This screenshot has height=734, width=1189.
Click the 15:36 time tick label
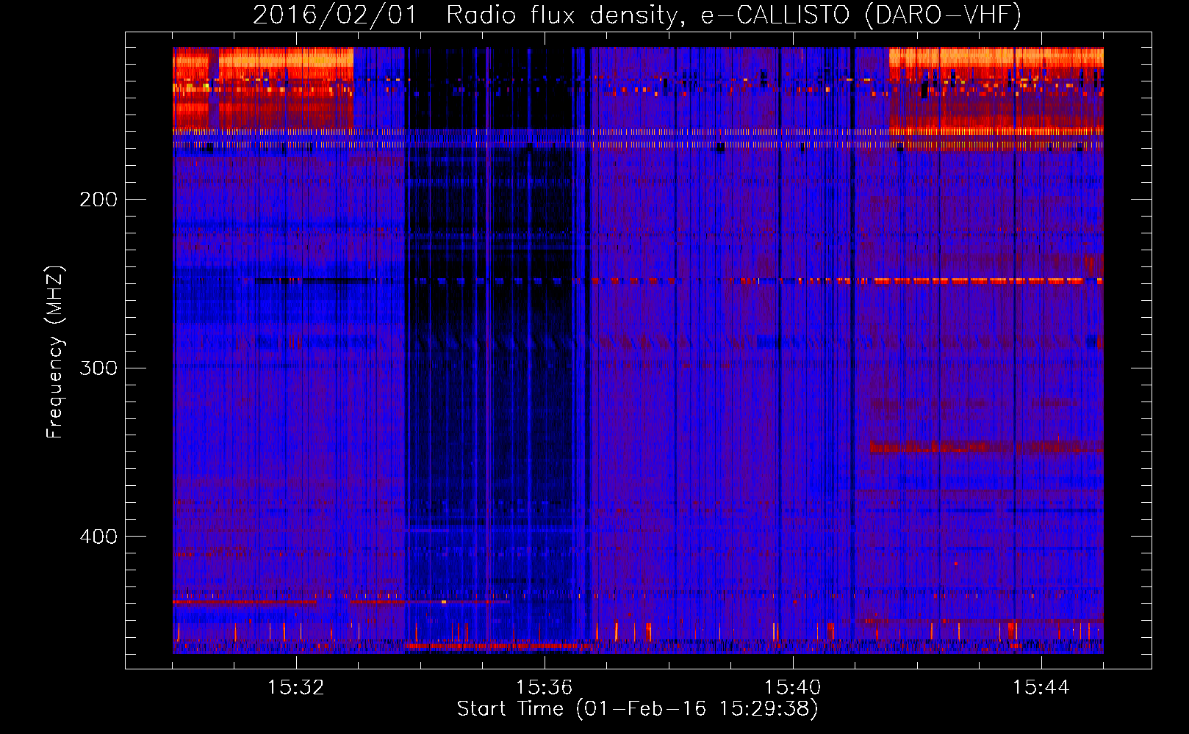(544, 688)
